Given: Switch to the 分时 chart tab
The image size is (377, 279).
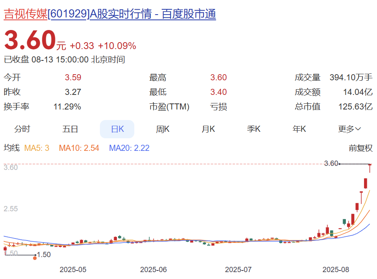Looking at the screenshot, I should point(22,129).
